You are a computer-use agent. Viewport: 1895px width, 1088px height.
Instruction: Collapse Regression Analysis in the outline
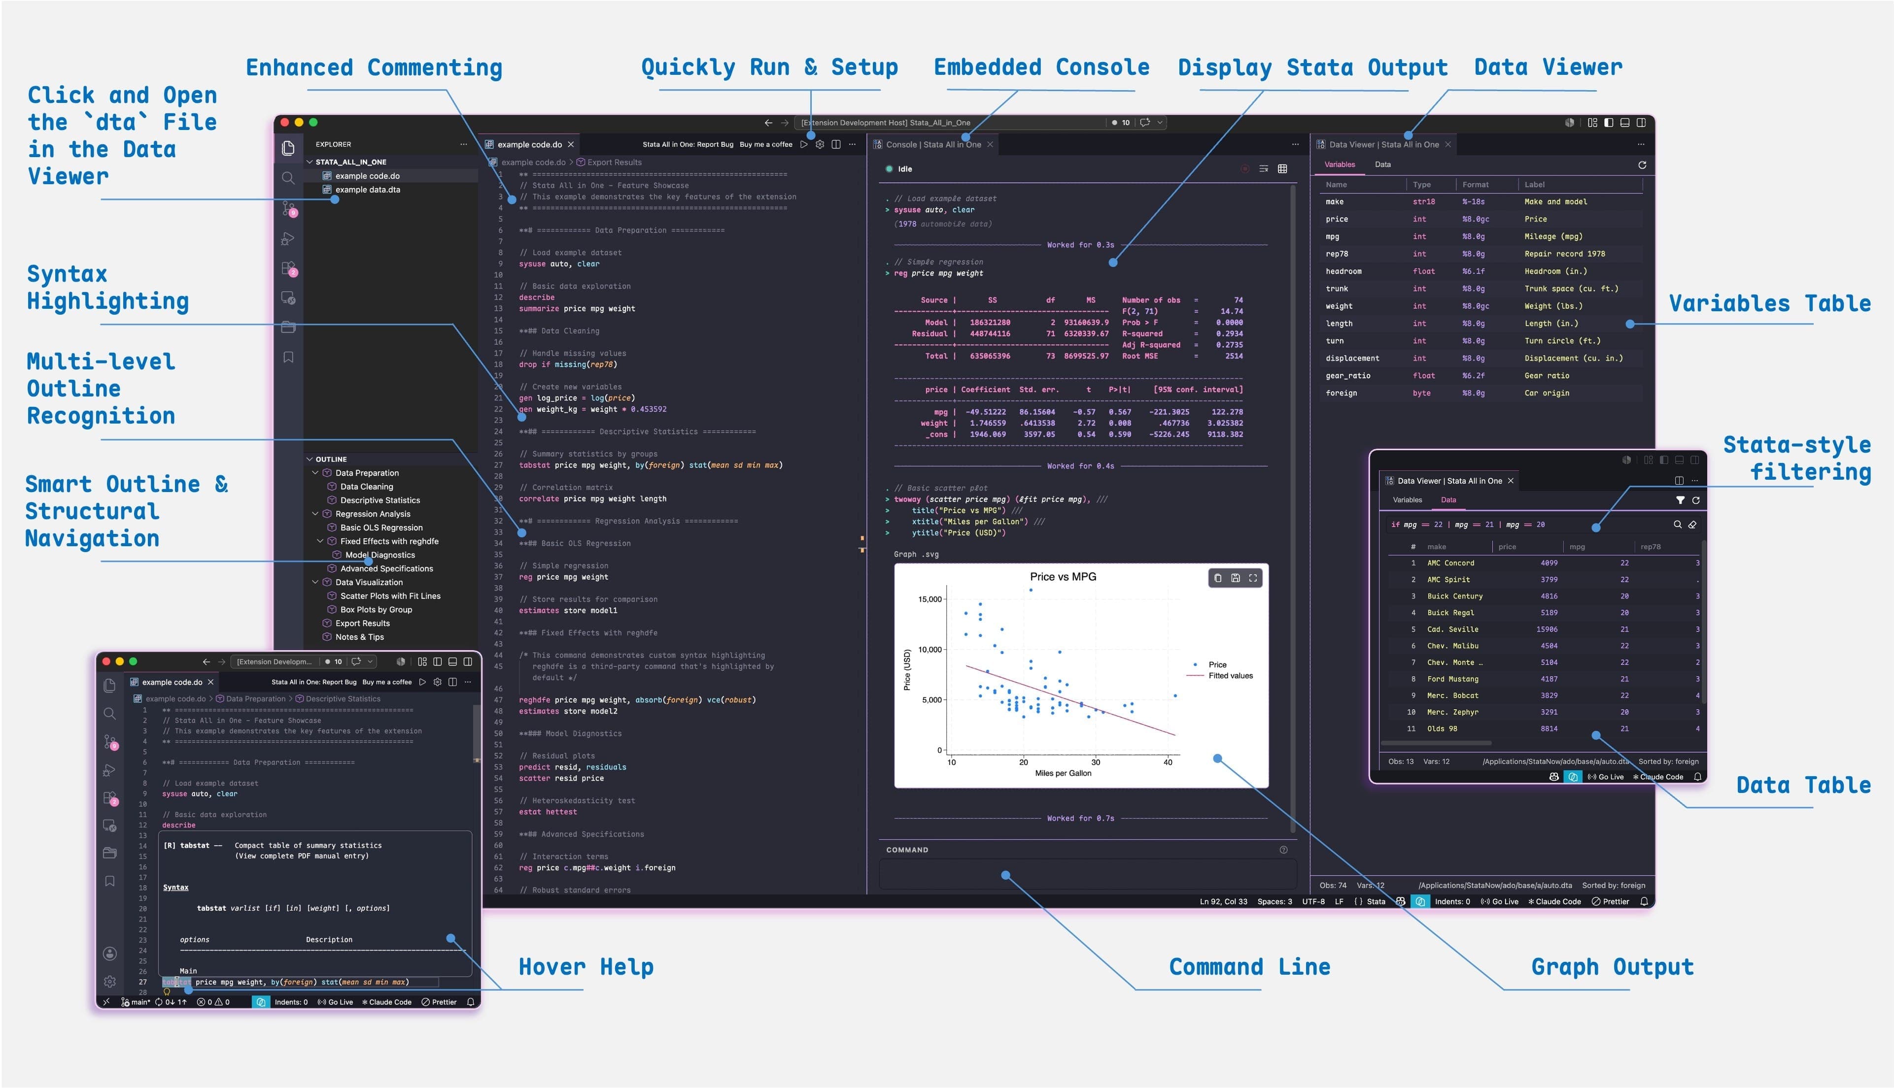click(x=315, y=514)
